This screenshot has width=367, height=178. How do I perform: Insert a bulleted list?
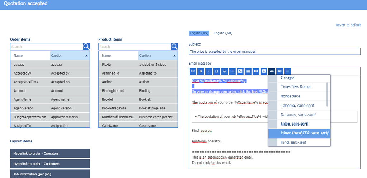point(232,71)
